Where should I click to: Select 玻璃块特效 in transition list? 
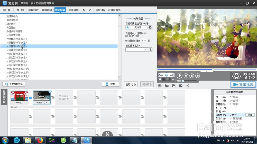[12, 16]
